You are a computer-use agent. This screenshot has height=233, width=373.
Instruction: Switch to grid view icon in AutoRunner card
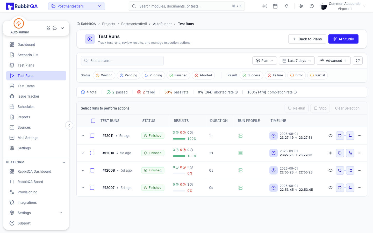[48, 28]
